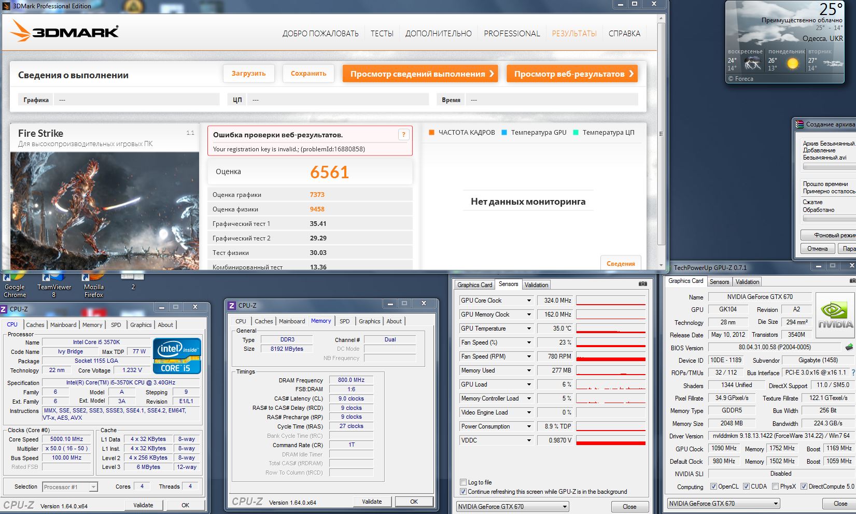Click the Сохранить button

[308, 74]
